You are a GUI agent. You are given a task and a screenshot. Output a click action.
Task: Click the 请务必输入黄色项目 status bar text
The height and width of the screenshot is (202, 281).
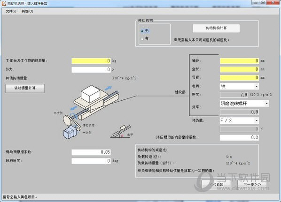(x=20, y=197)
